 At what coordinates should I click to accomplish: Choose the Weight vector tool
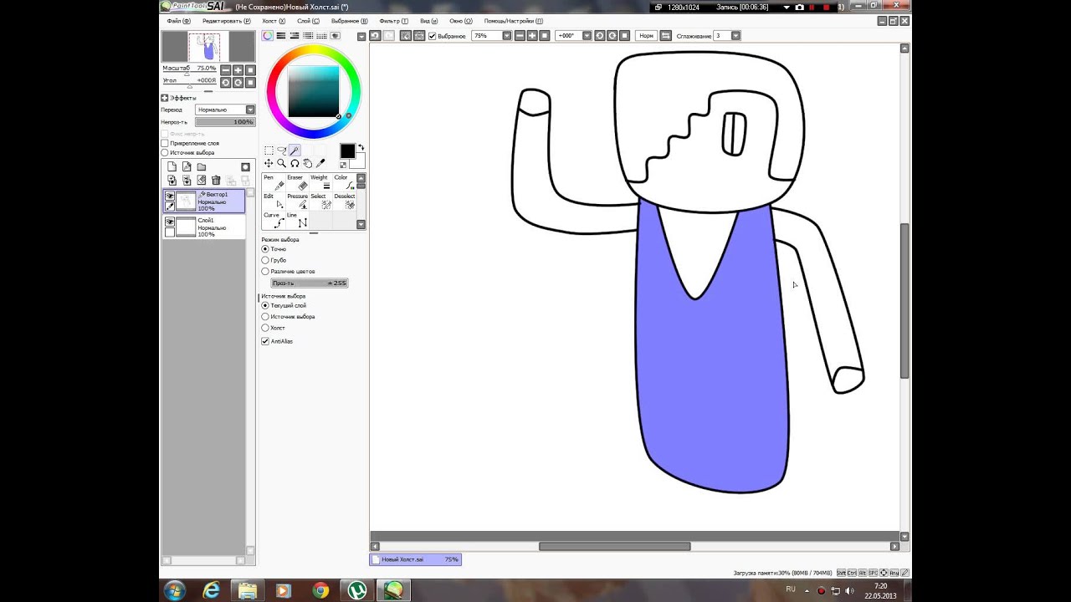coord(320,182)
